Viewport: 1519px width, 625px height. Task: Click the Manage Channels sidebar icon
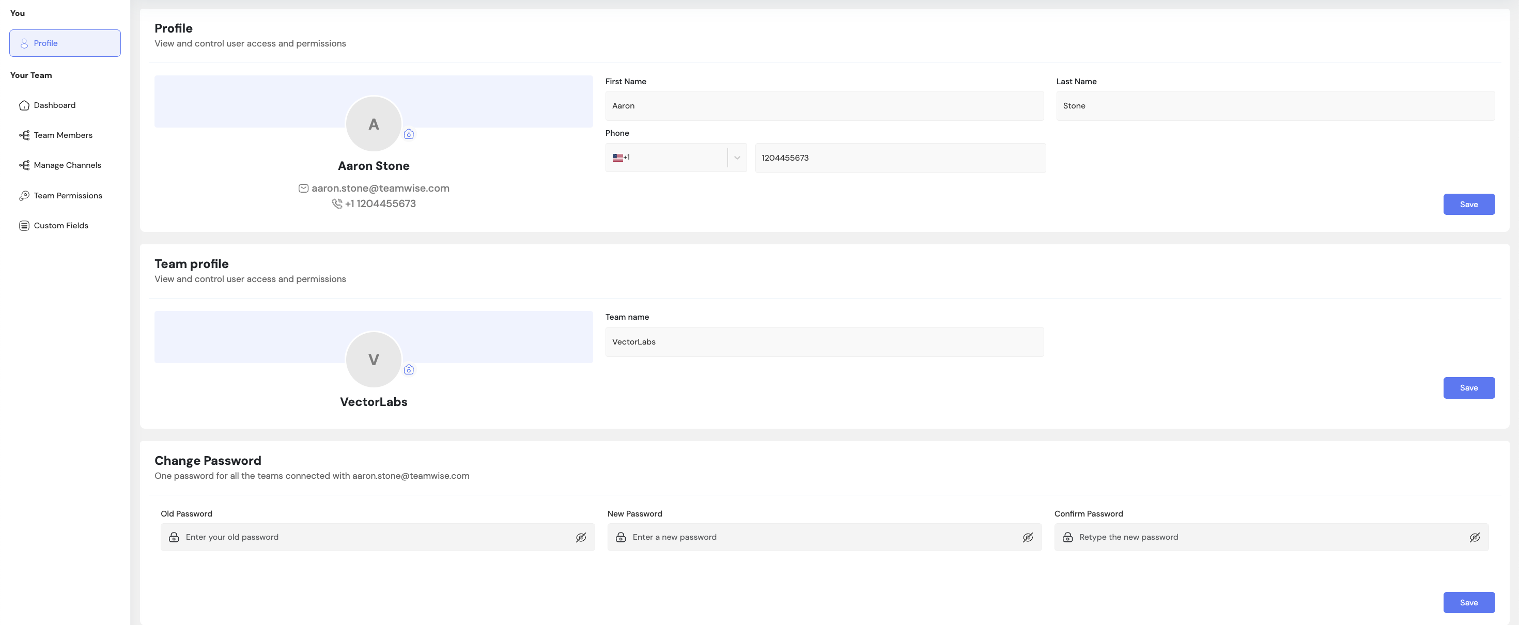pos(24,166)
